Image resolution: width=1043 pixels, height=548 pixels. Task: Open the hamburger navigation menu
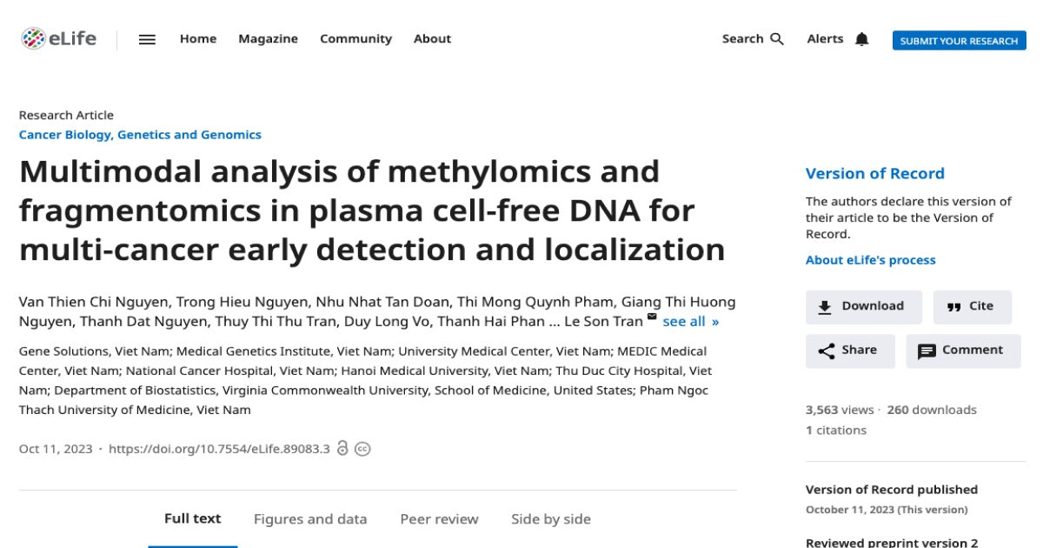[x=147, y=38]
